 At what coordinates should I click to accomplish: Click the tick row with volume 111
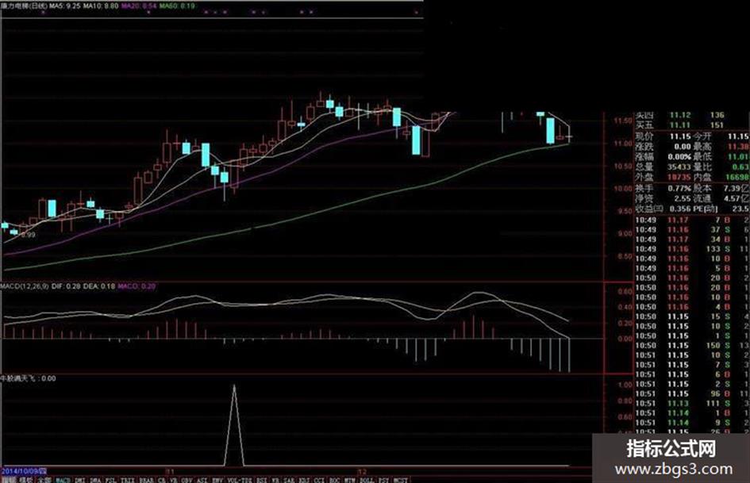coord(691,403)
